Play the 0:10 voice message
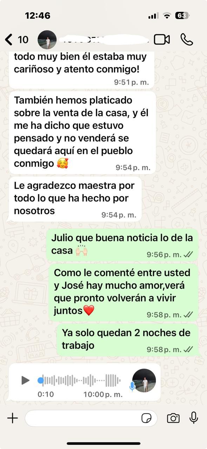Viewport: 207px width, 449px height. pyautogui.click(x=25, y=380)
